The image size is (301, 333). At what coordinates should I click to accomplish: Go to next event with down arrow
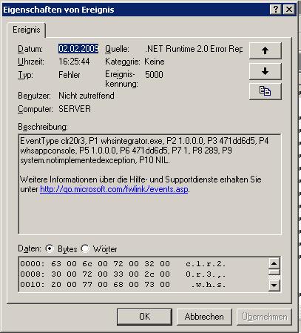[x=265, y=71]
